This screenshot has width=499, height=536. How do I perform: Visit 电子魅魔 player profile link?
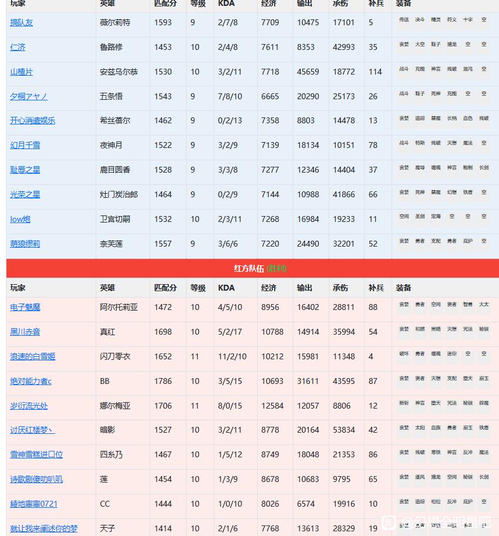[25, 307]
